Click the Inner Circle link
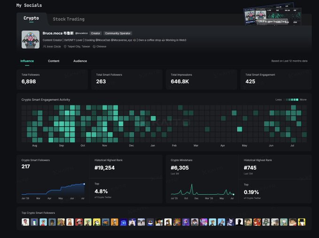319x238 pixels. [x=54, y=47]
